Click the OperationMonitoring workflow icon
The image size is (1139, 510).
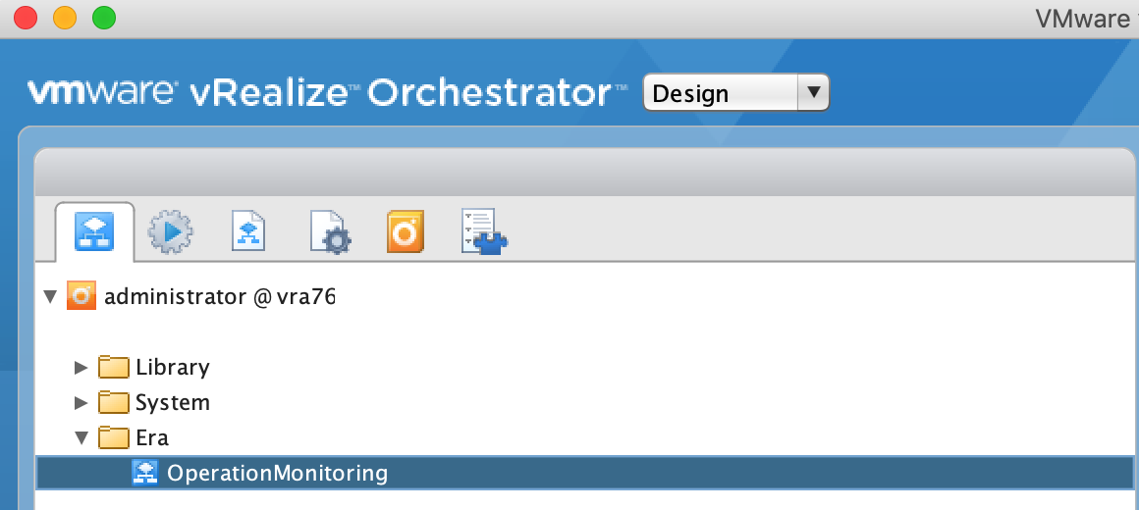145,473
